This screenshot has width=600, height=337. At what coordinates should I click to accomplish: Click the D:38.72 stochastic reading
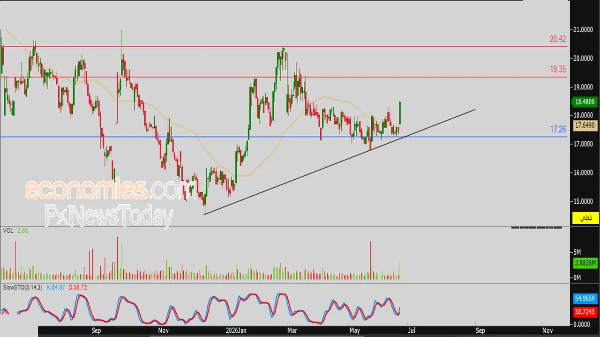[77, 286]
